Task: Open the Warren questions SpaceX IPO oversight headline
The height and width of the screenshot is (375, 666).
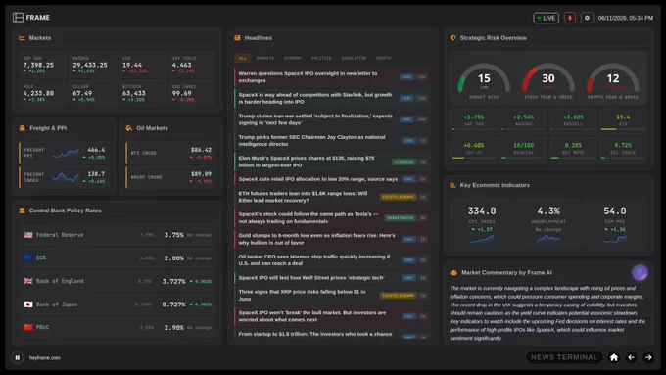Action: coord(332,77)
